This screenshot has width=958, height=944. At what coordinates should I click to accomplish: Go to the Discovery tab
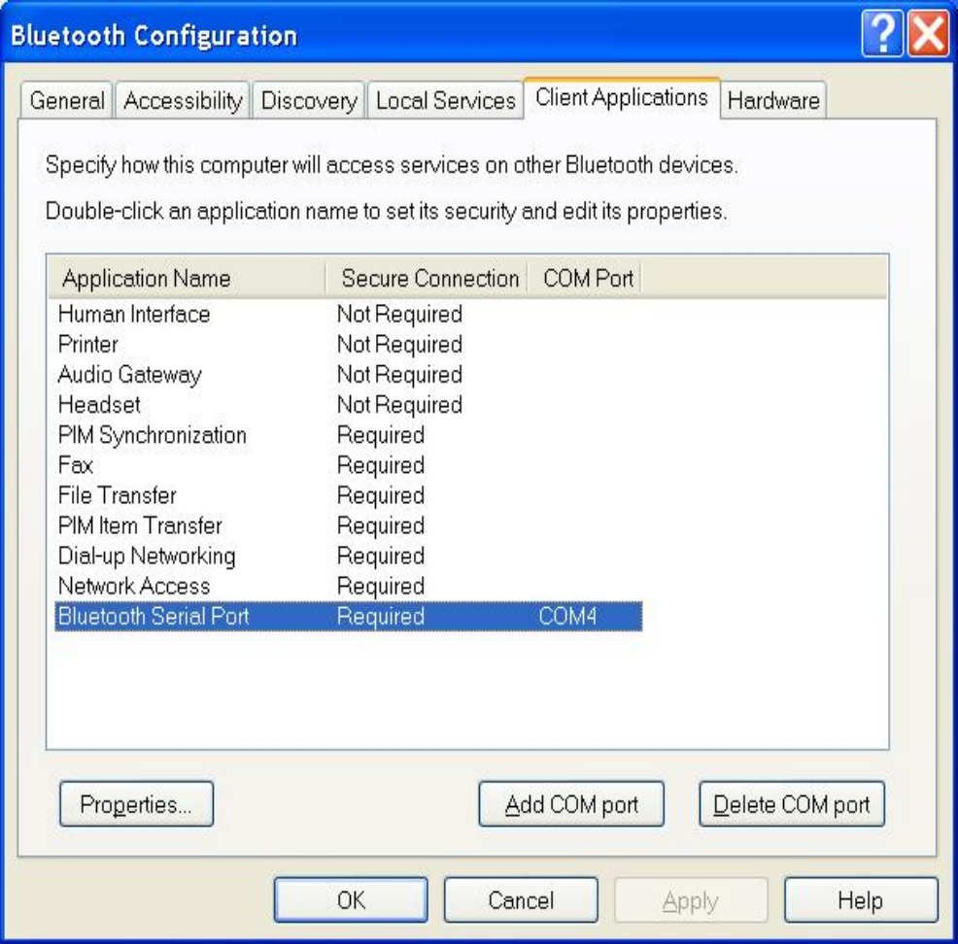tap(309, 100)
